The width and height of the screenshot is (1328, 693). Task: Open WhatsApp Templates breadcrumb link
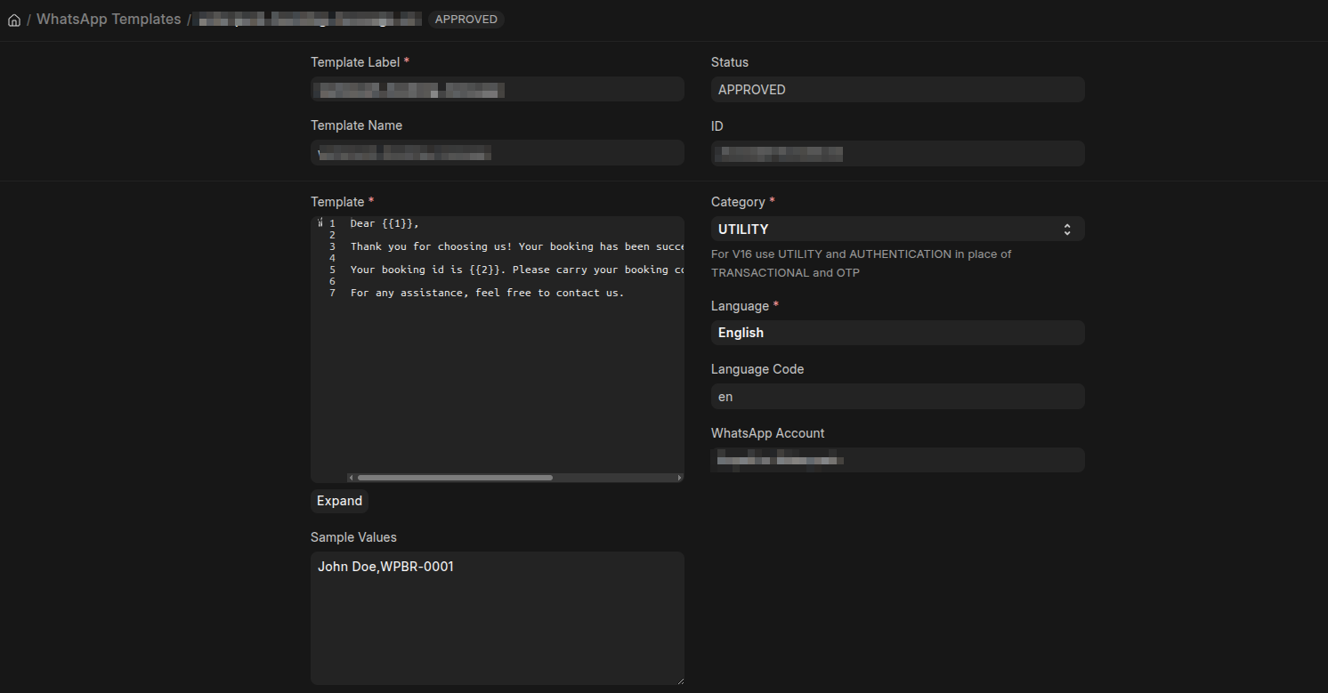109,19
